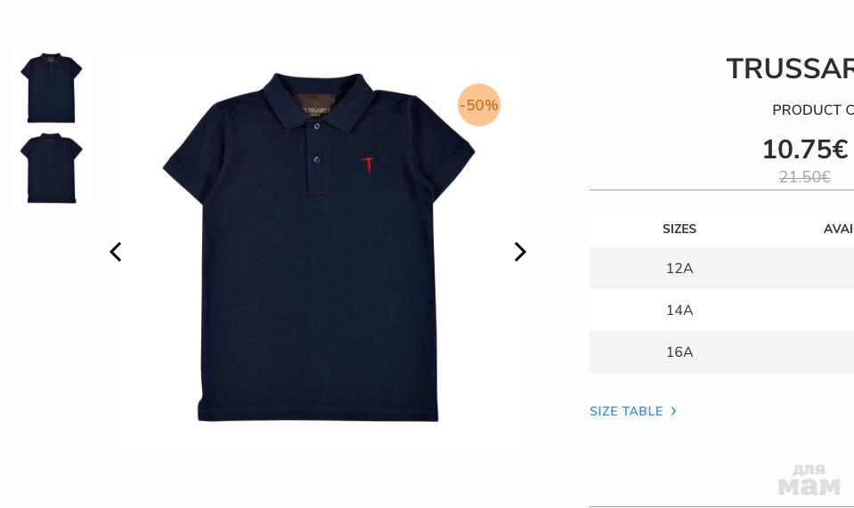Viewport: 854px width, 508px height.
Task: Click the chevron next to SIZE TABLE
Action: [x=674, y=411]
